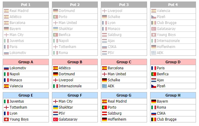The image size is (199, 126).
Task: Select the Pot 4 header
Action: point(173,5)
